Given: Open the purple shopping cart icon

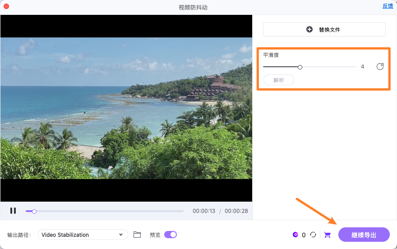Looking at the screenshot, I should point(328,235).
